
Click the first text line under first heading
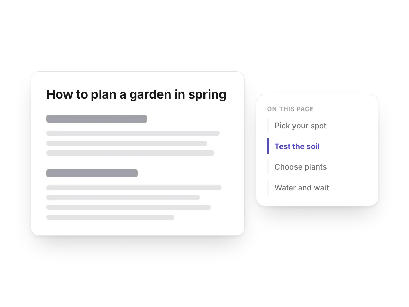133,133
